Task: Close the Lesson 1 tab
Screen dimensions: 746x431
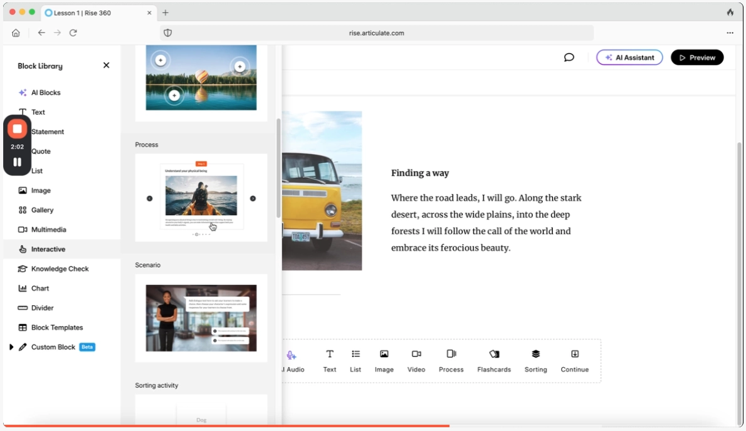Action: 149,13
